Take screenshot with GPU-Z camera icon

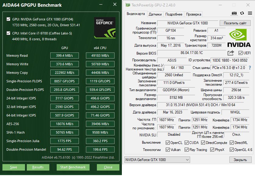tap(234, 13)
